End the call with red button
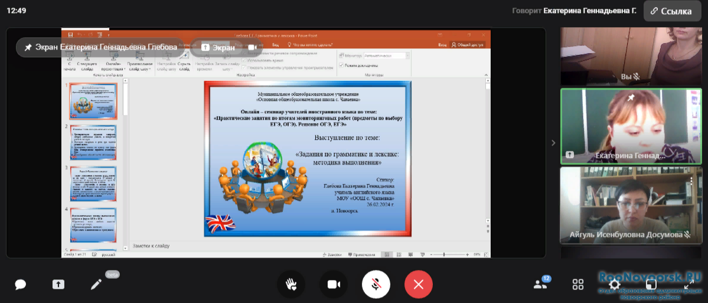This screenshot has width=708, height=303. click(x=419, y=285)
